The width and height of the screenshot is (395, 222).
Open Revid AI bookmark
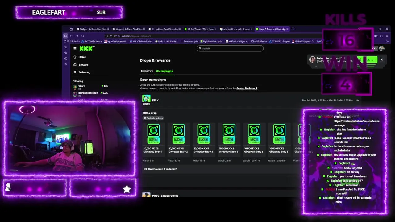pos(167,41)
